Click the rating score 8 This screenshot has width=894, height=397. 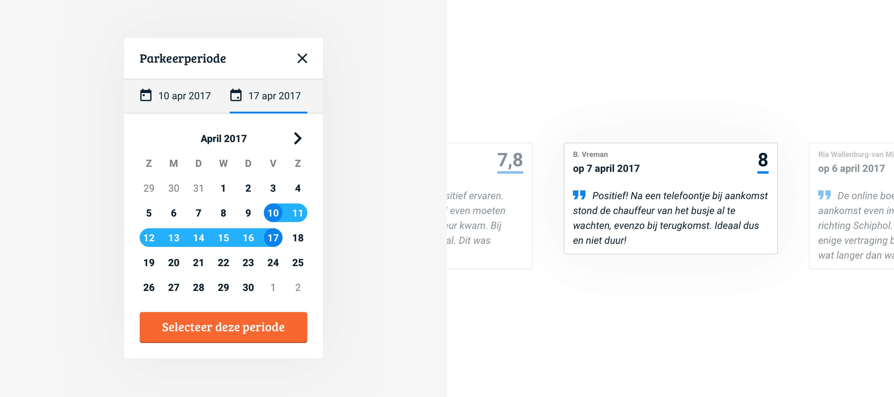[x=762, y=160]
